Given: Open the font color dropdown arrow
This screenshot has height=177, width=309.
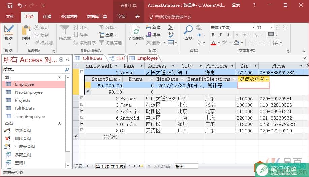Looking at the screenshot, I should [x=219, y=43].
